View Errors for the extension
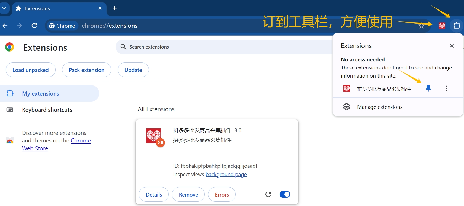The width and height of the screenshot is (464, 206). [x=222, y=194]
